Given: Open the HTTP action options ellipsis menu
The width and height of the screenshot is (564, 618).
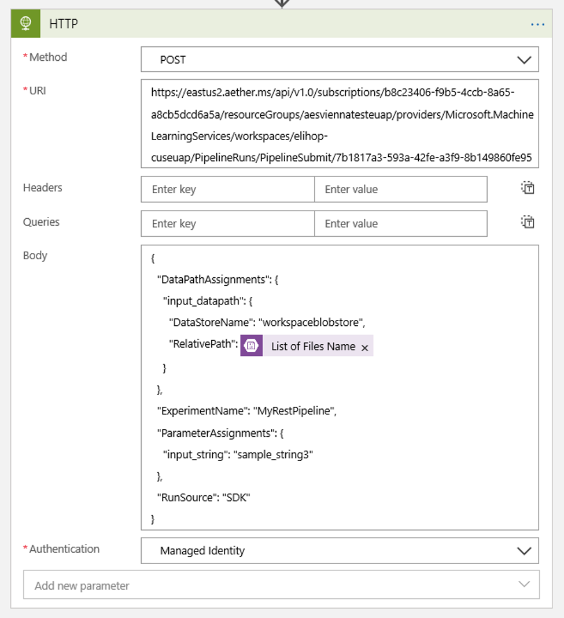Looking at the screenshot, I should point(538,24).
